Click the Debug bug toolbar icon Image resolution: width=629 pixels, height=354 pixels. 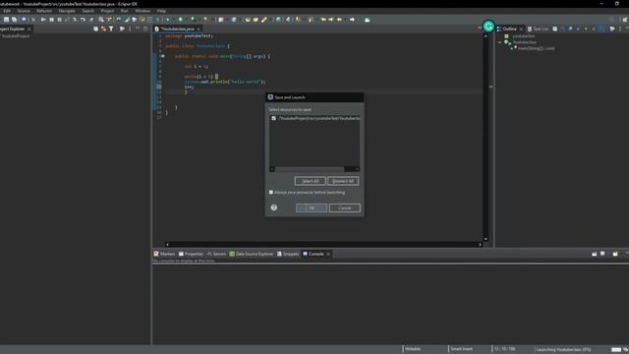pos(168,20)
